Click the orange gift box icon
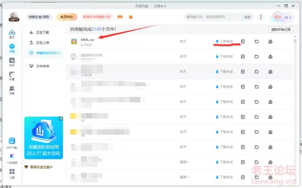This screenshot has width=302, height=188. pos(131,17)
